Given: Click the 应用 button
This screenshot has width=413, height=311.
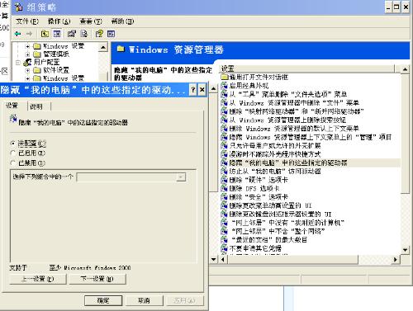Looking at the screenshot, I should click(185, 300).
